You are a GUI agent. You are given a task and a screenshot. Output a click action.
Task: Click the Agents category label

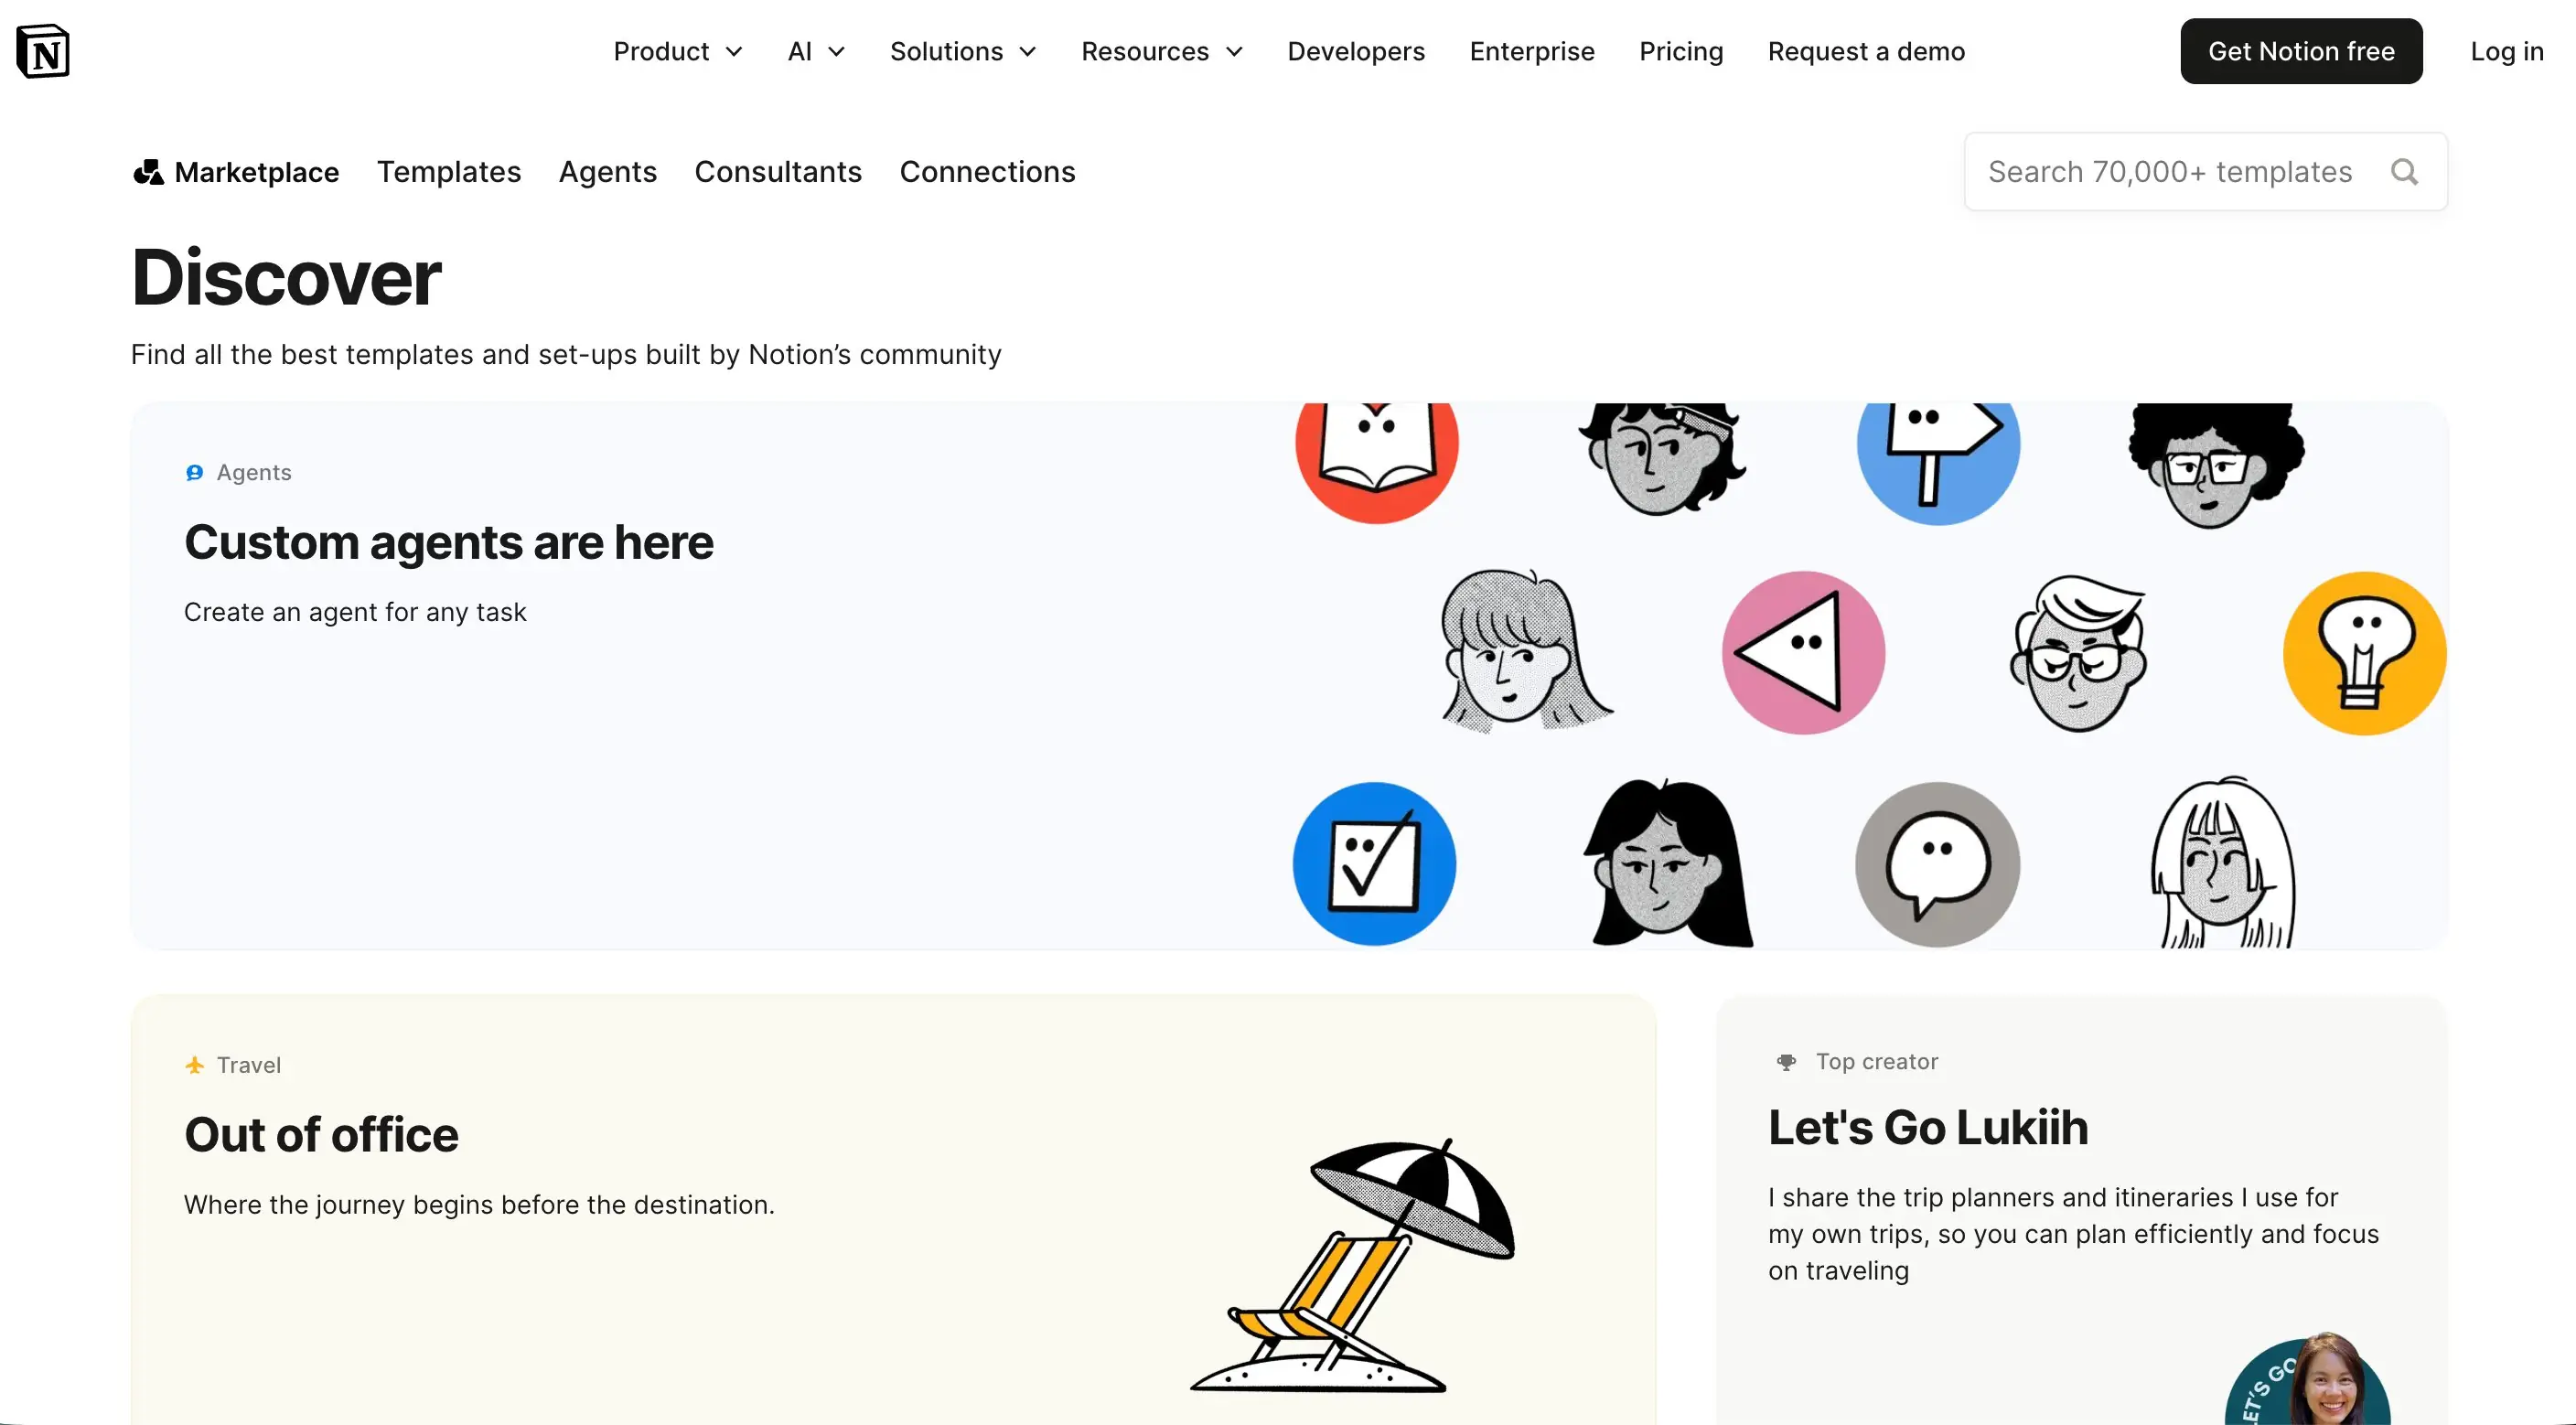click(x=254, y=473)
